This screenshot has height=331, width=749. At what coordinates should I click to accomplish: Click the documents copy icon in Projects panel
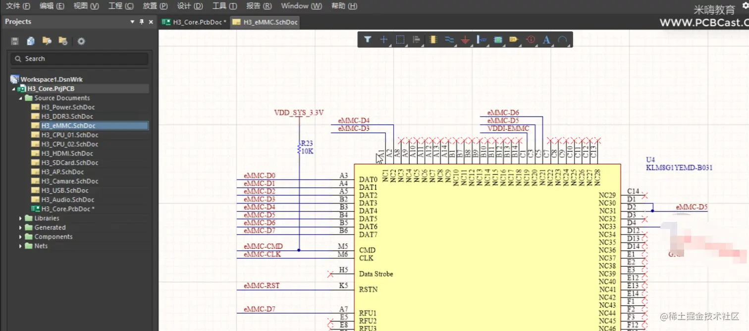(x=31, y=41)
